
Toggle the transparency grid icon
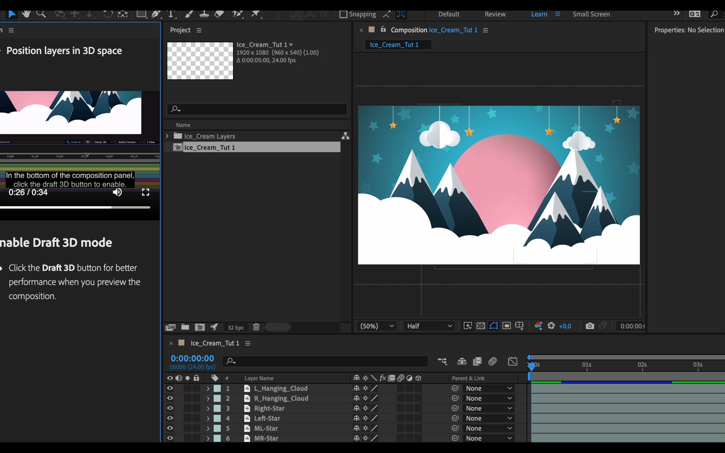click(x=481, y=326)
